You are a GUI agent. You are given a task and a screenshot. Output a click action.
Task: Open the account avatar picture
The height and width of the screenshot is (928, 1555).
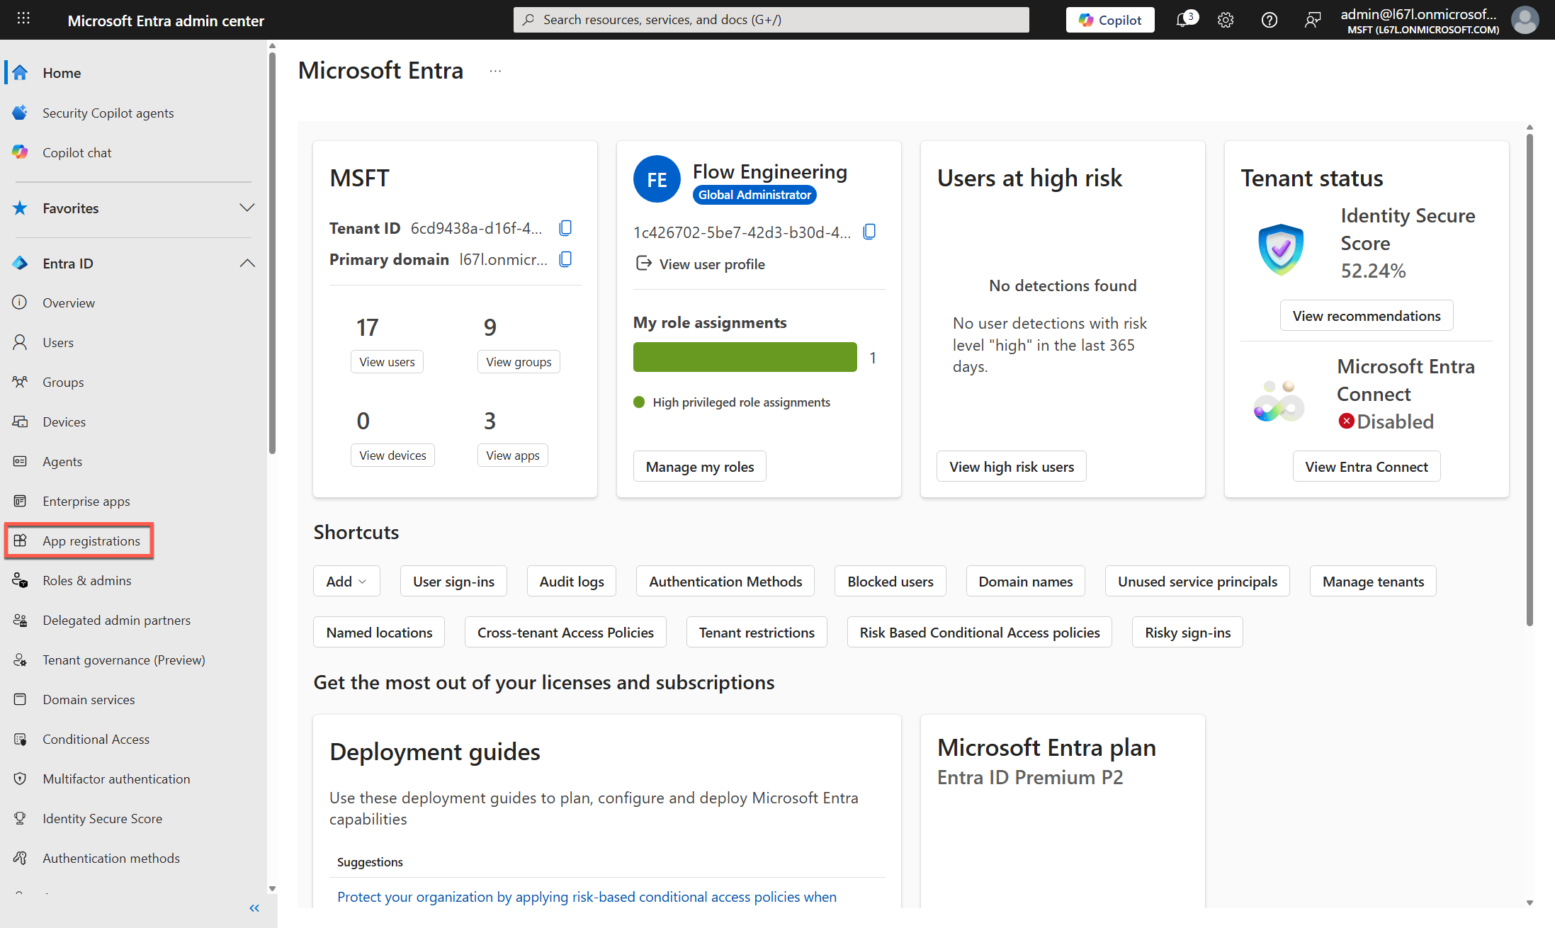pos(1525,20)
